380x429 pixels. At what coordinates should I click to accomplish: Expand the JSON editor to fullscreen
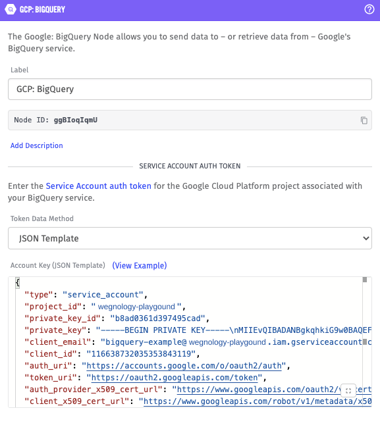coord(348,390)
